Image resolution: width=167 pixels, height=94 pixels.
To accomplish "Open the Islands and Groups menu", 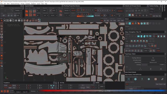I will 15,4.
